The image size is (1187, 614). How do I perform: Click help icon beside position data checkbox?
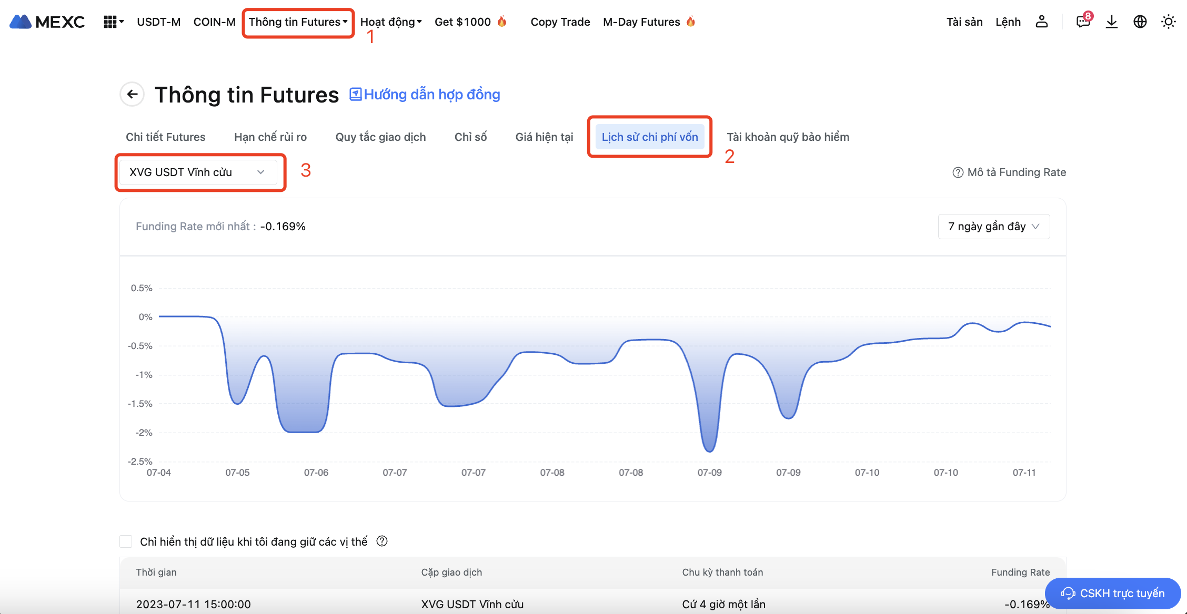tap(382, 541)
